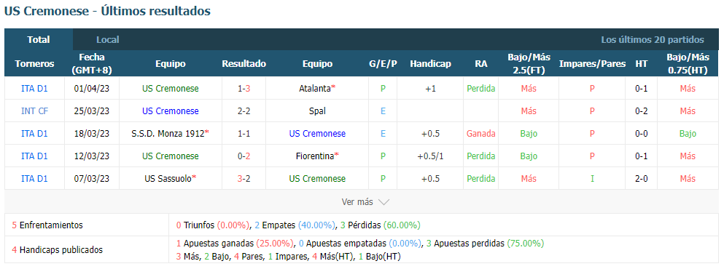Open the ITA D1 link for 07/03/23
The width and height of the screenshot is (724, 269).
34,179
